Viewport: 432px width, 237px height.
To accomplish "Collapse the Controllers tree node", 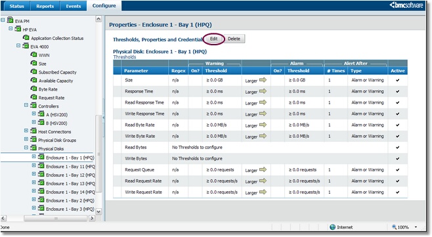I will tap(26, 105).
